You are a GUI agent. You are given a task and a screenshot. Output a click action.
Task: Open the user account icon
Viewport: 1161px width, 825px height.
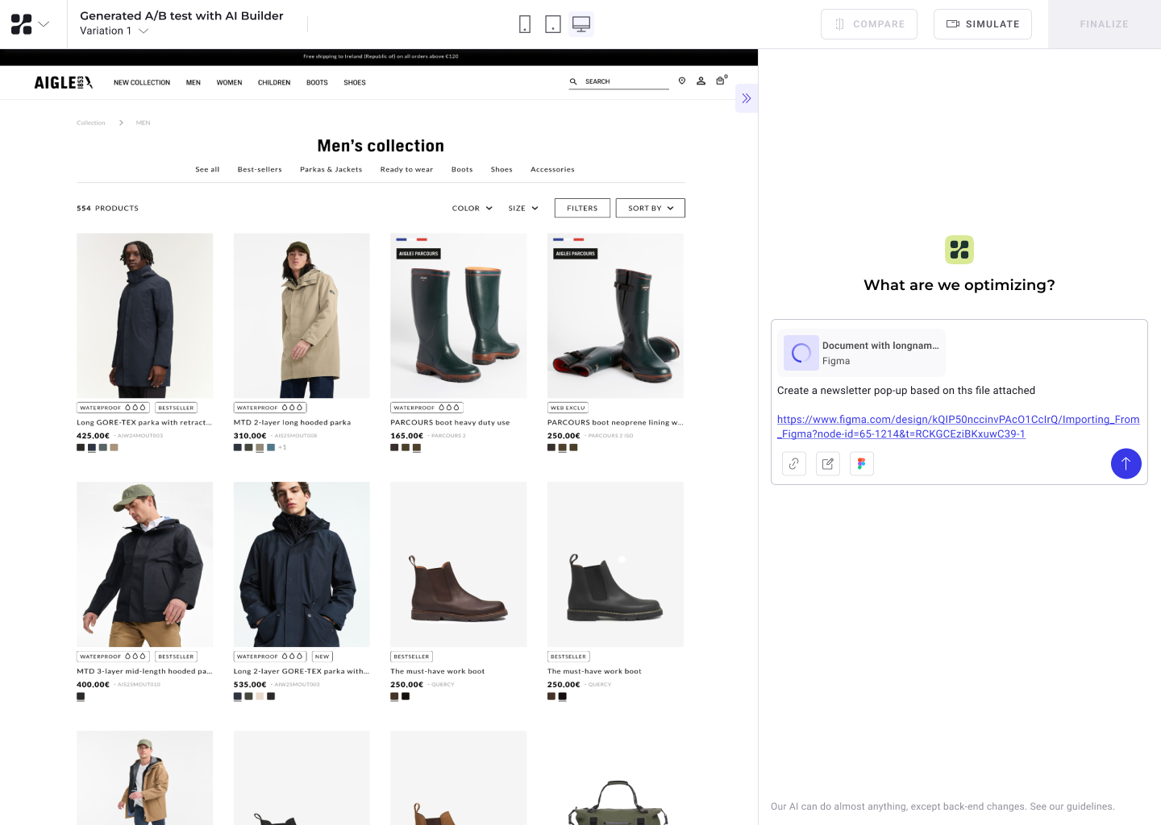point(701,81)
